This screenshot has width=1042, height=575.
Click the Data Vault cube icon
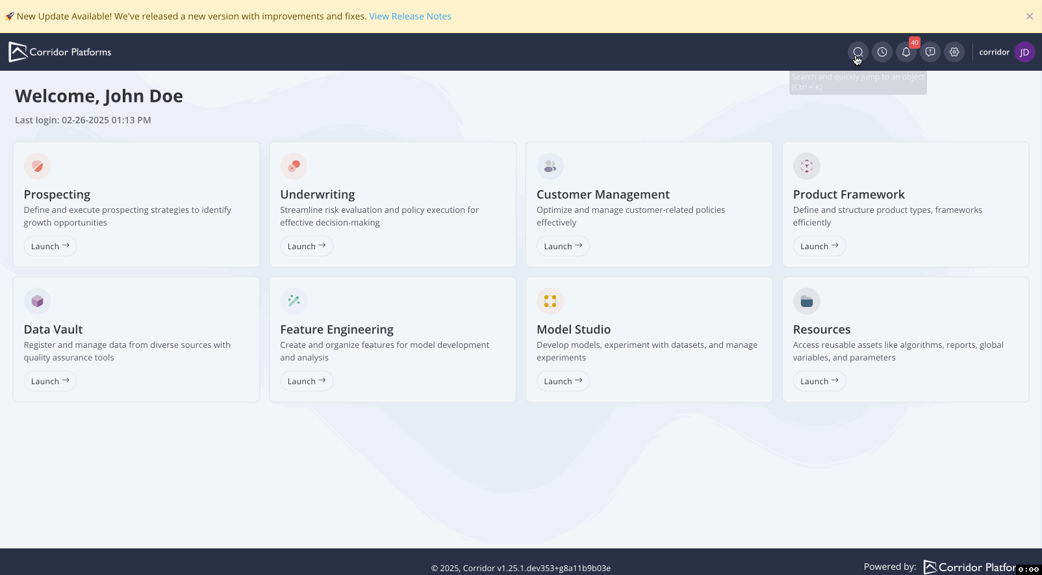coord(37,301)
